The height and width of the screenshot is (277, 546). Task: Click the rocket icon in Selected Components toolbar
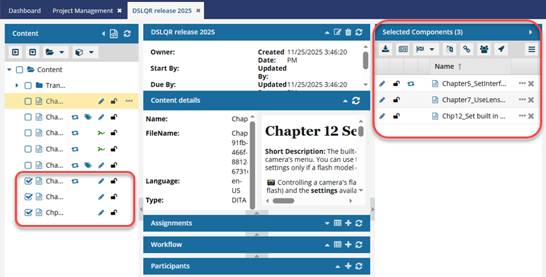point(501,49)
